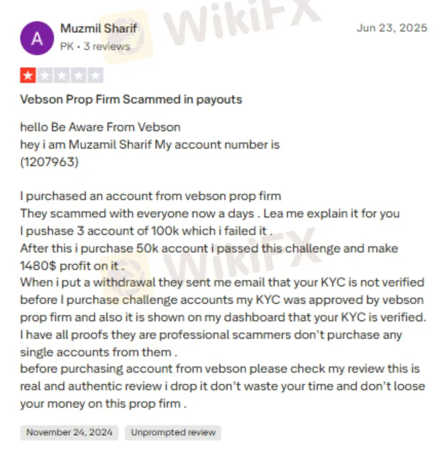The image size is (444, 457).
Task: Click the account number (1207963) text
Action: click(x=49, y=162)
